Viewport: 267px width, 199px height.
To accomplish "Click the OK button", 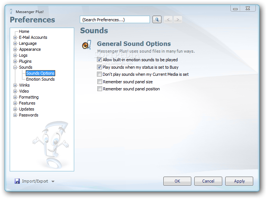I will [x=177, y=181].
